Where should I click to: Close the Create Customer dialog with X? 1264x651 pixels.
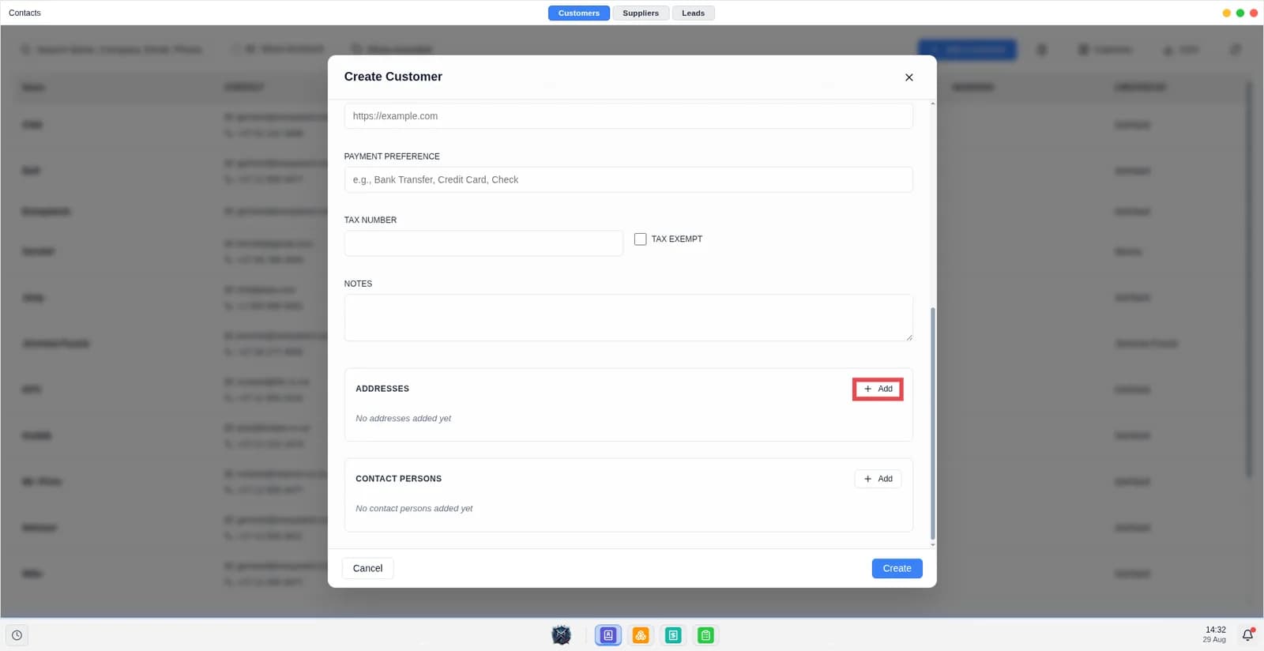[908, 77]
